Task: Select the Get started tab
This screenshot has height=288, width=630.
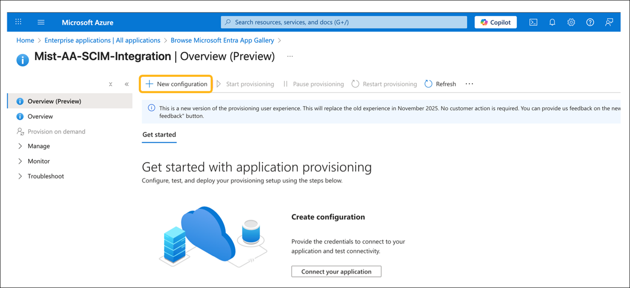Action: point(159,135)
